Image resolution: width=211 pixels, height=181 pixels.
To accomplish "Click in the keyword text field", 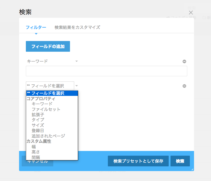I will click(106, 71).
